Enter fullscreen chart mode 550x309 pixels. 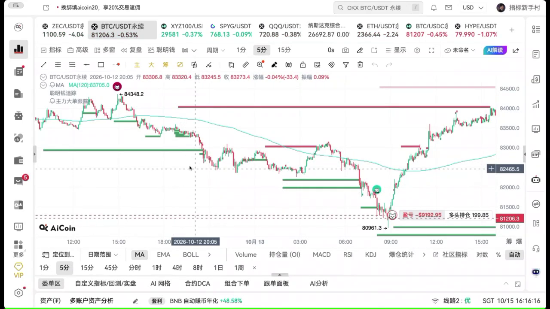click(x=431, y=50)
